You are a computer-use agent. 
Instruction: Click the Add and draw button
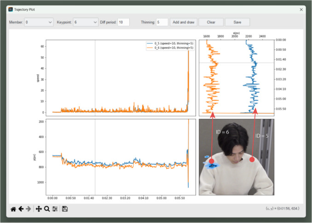[x=184, y=22]
